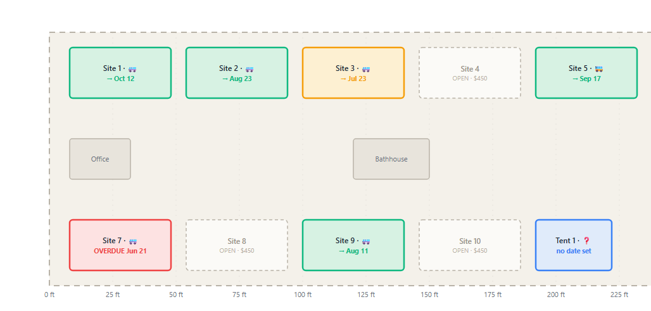This screenshot has width=651, height=311.
Task: Click the RV icon on Site 2
Action: coord(250,69)
